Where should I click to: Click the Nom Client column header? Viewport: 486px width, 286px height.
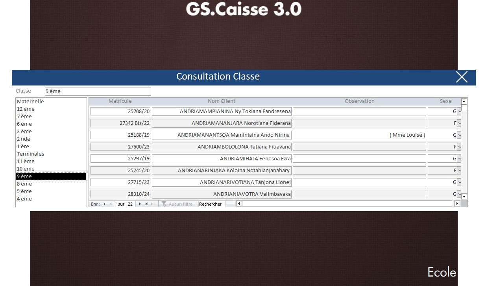221,101
